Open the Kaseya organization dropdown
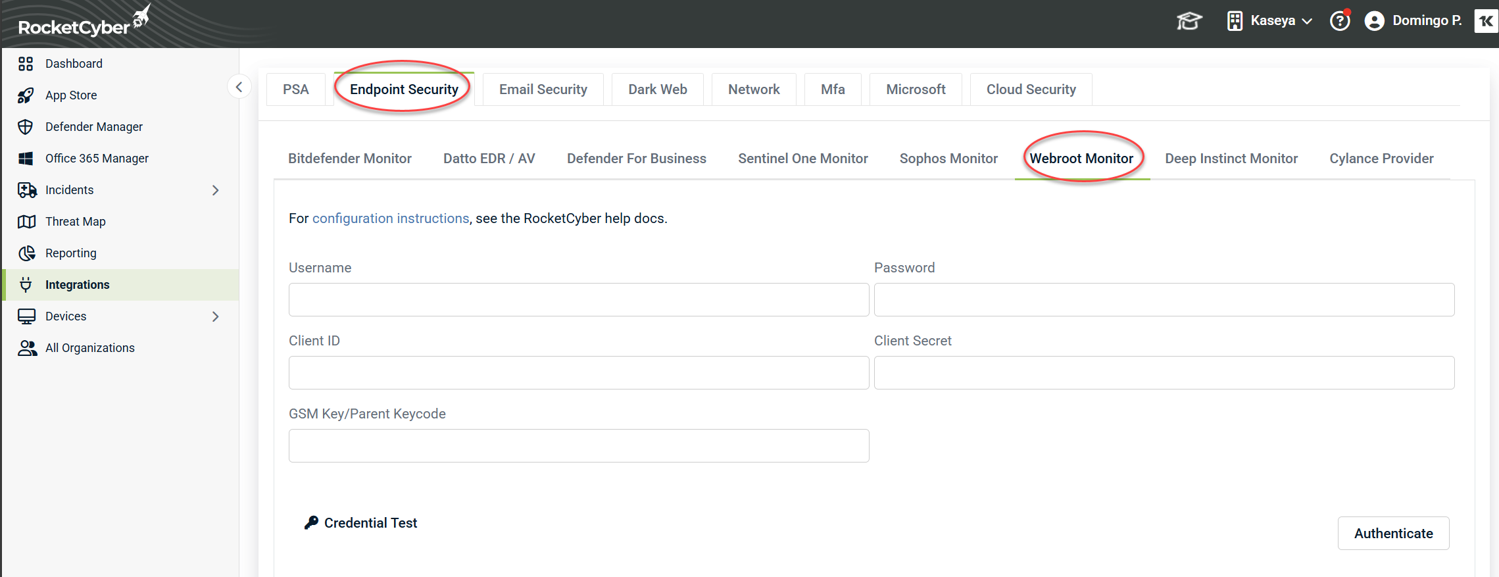This screenshot has height=577, width=1499. tap(1270, 21)
